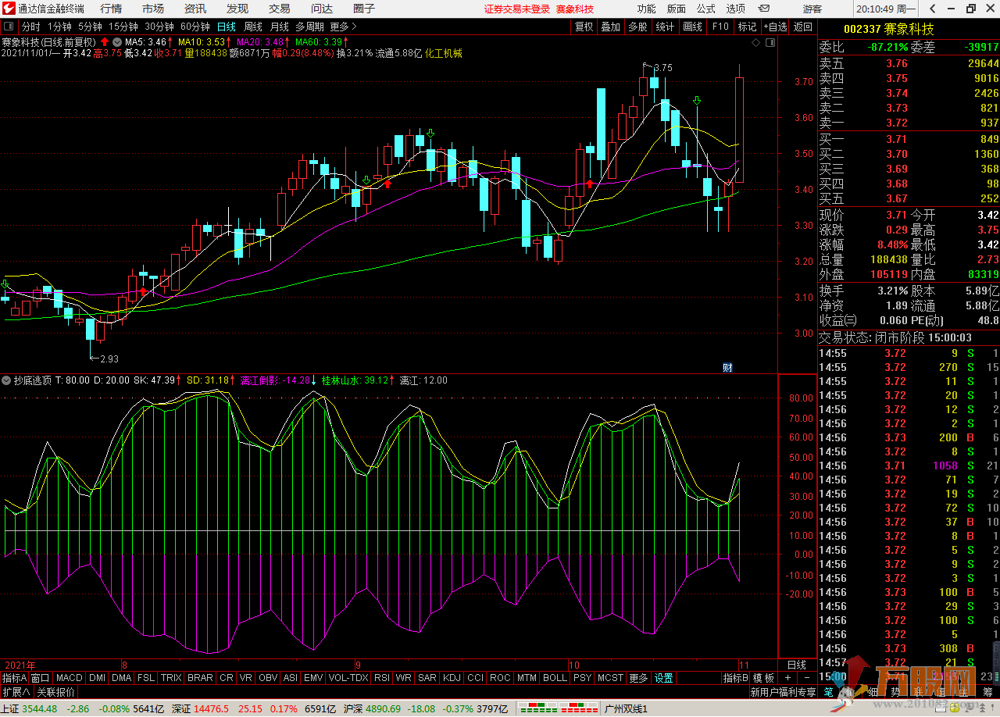Click the 游客 account label
The width and height of the screenshot is (1000, 717).
pyautogui.click(x=812, y=9)
